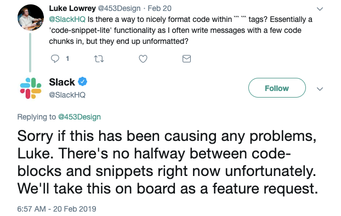Click the reply count number 1
Image resolution: width=341 pixels, height=216 pixels.
[67, 59]
